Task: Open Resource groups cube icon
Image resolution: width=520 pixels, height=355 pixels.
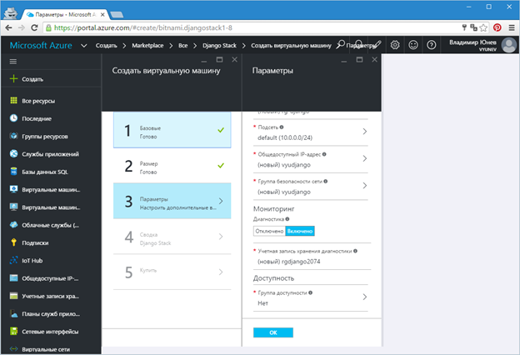Action: tap(13, 136)
